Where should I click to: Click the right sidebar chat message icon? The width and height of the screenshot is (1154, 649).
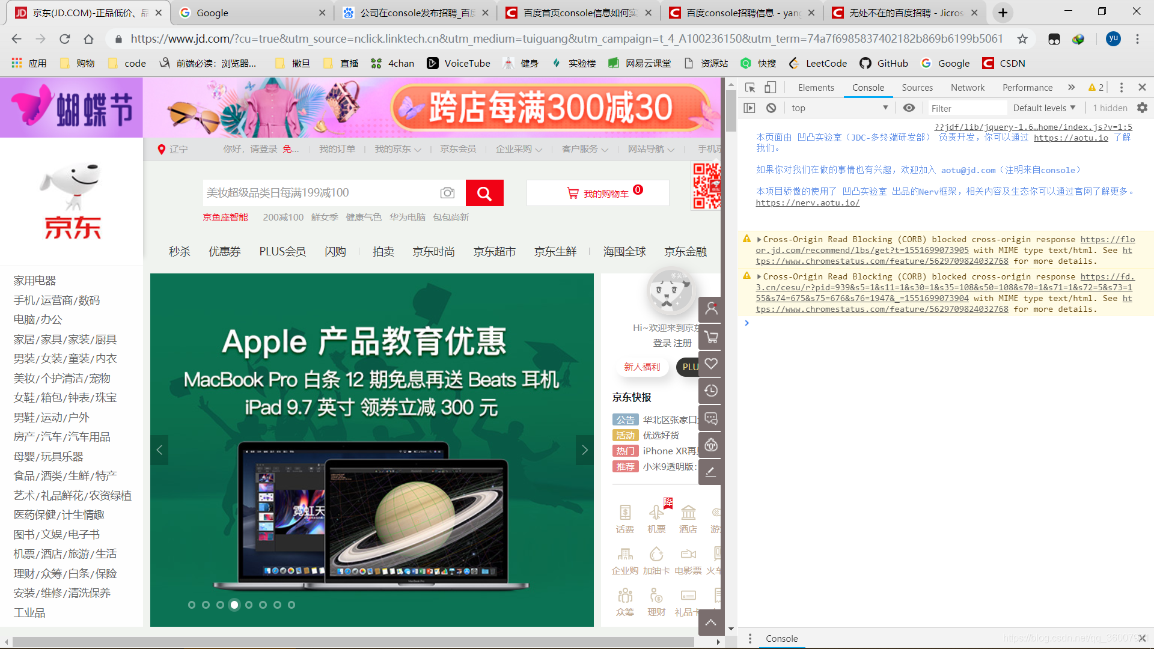[x=711, y=419]
